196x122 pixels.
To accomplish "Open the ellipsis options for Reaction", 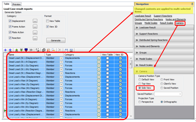I will (35, 38).
